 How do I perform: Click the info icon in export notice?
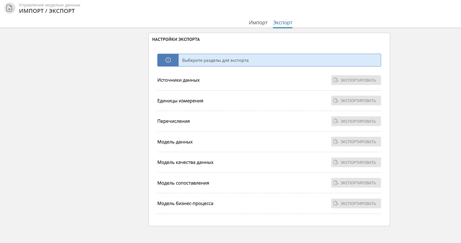click(x=168, y=60)
